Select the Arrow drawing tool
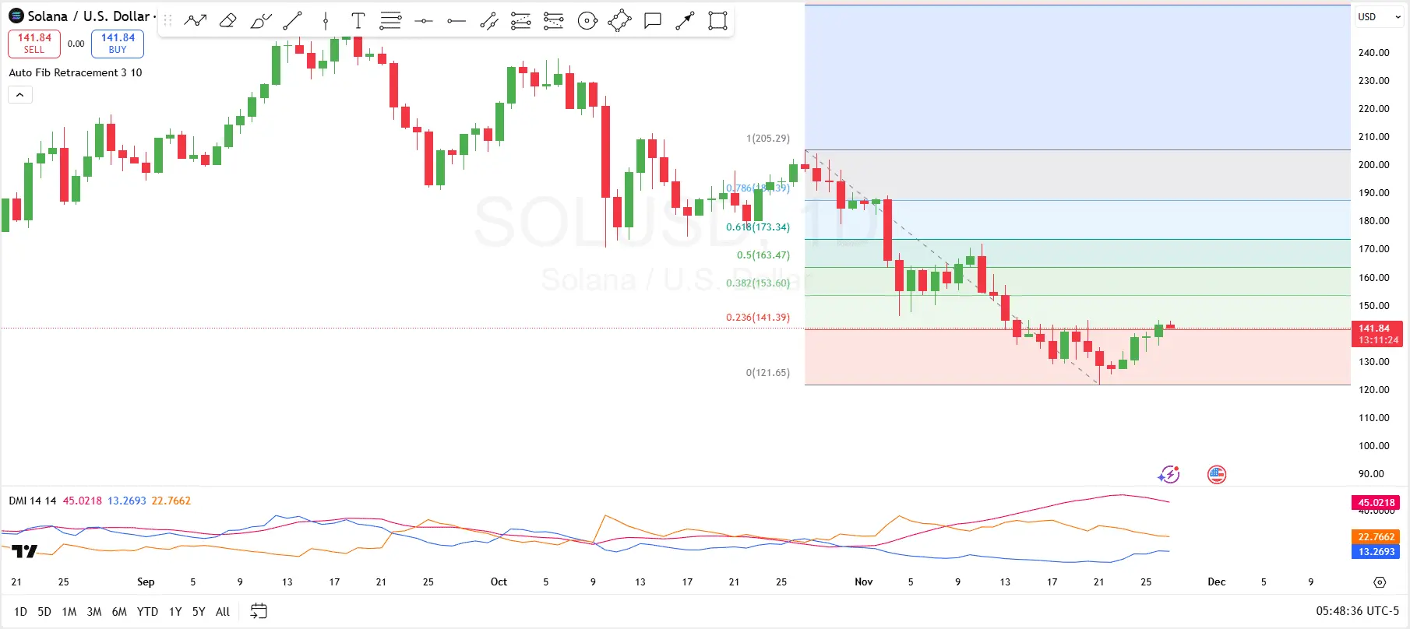Image resolution: width=1410 pixels, height=629 pixels. click(685, 21)
